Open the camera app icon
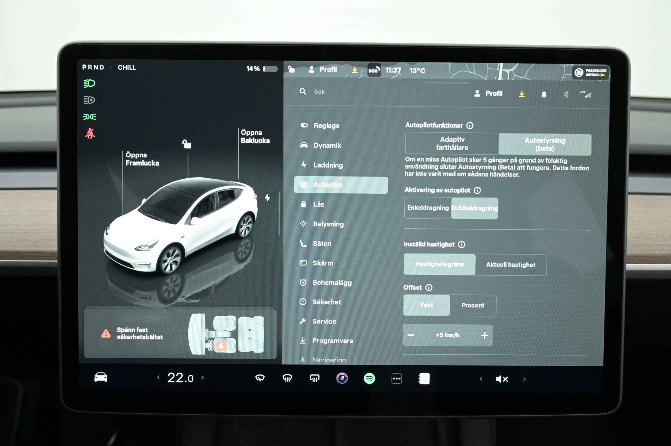The image size is (671, 446). point(342,378)
